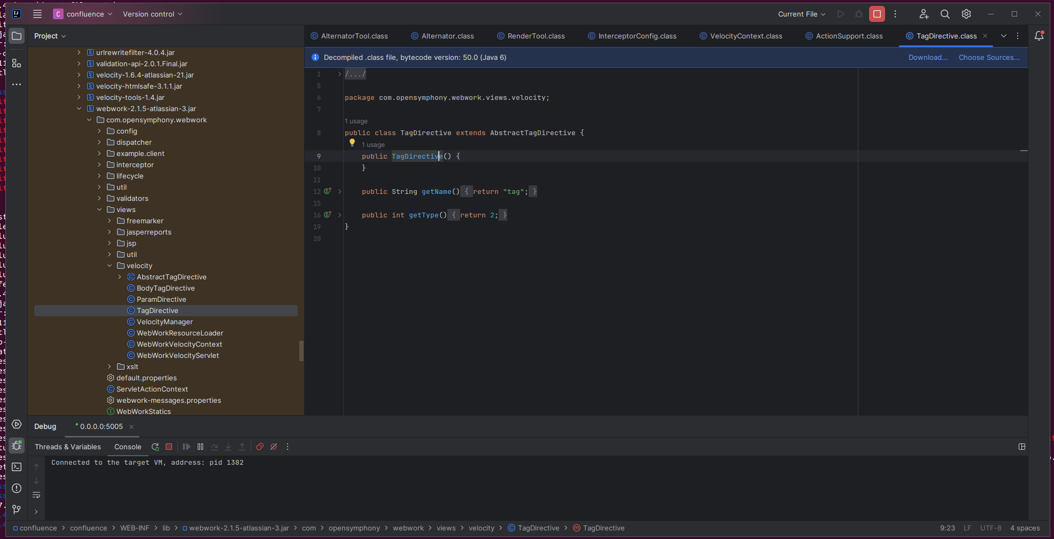Screen dimensions: 1054x539
Task: Open the Git tool window
Action: (17, 510)
